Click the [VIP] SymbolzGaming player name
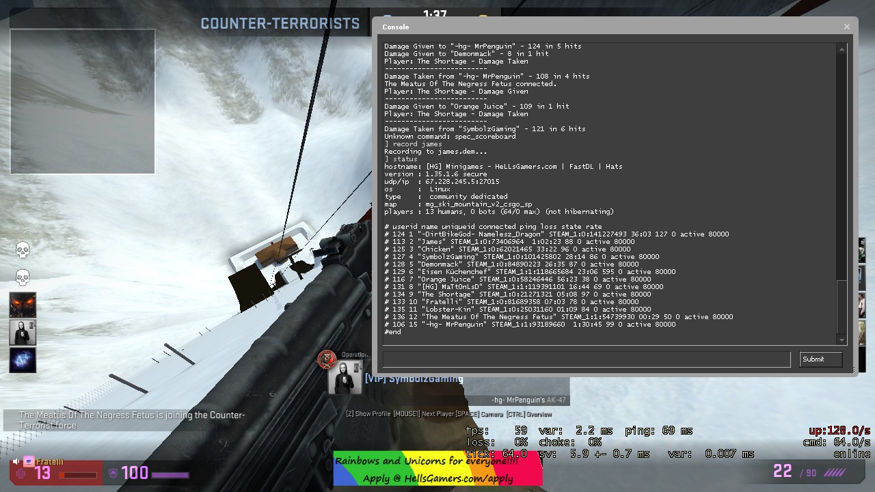Screen dimensions: 875x492 tap(414, 379)
